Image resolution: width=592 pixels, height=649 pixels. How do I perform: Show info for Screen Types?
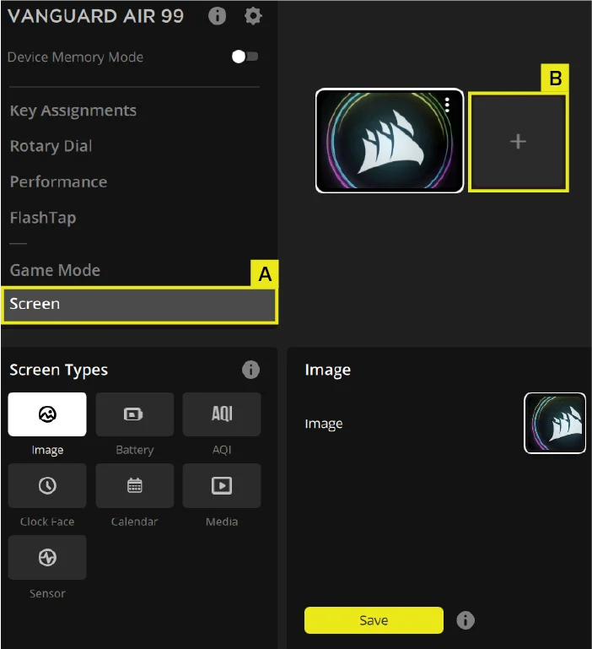[250, 370]
